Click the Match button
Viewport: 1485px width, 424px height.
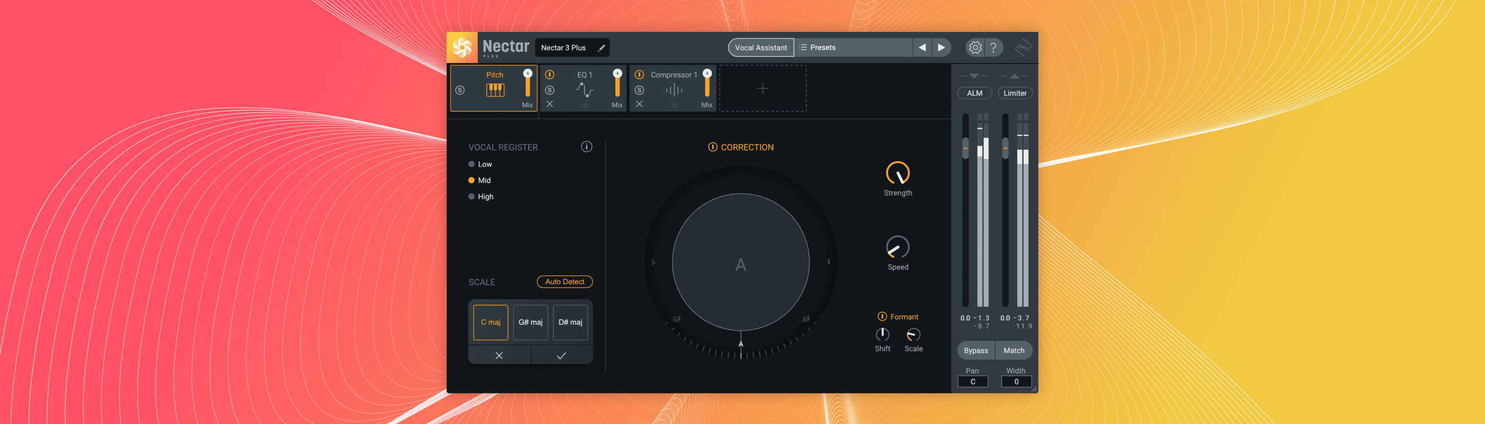(x=1014, y=350)
